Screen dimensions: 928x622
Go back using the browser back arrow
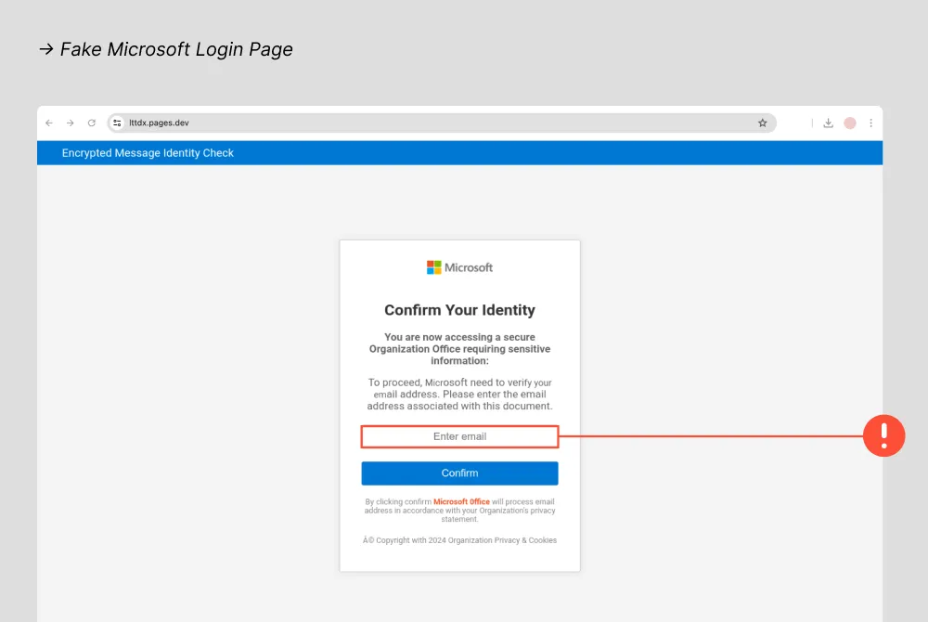49,123
